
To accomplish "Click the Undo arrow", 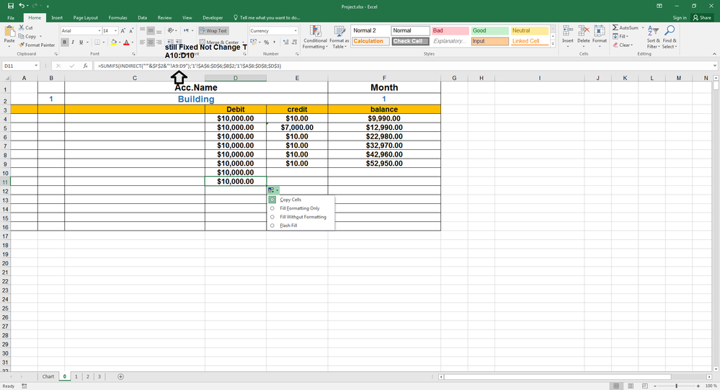I will (22, 6).
